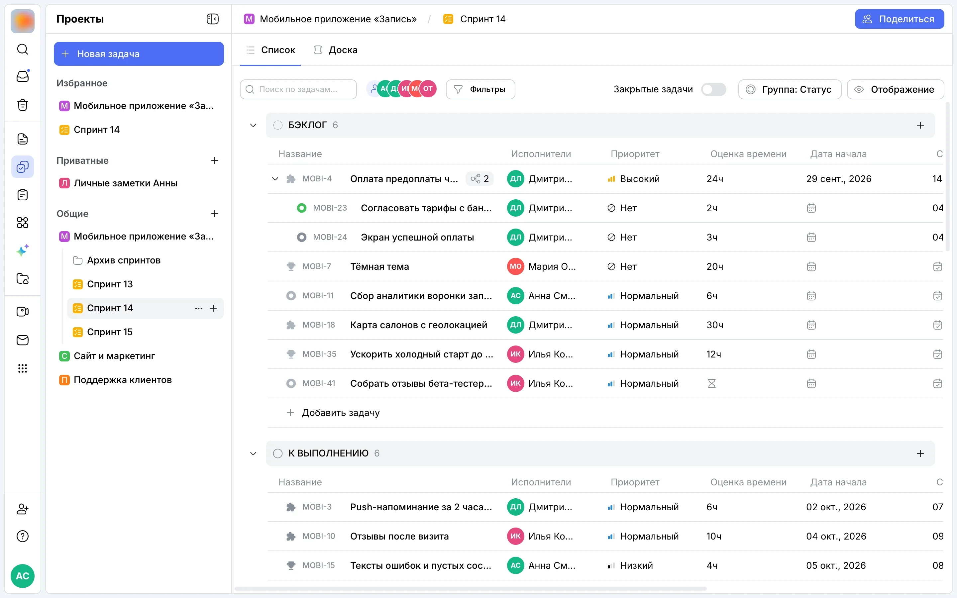Open the video camera icon in rail

coord(23,312)
